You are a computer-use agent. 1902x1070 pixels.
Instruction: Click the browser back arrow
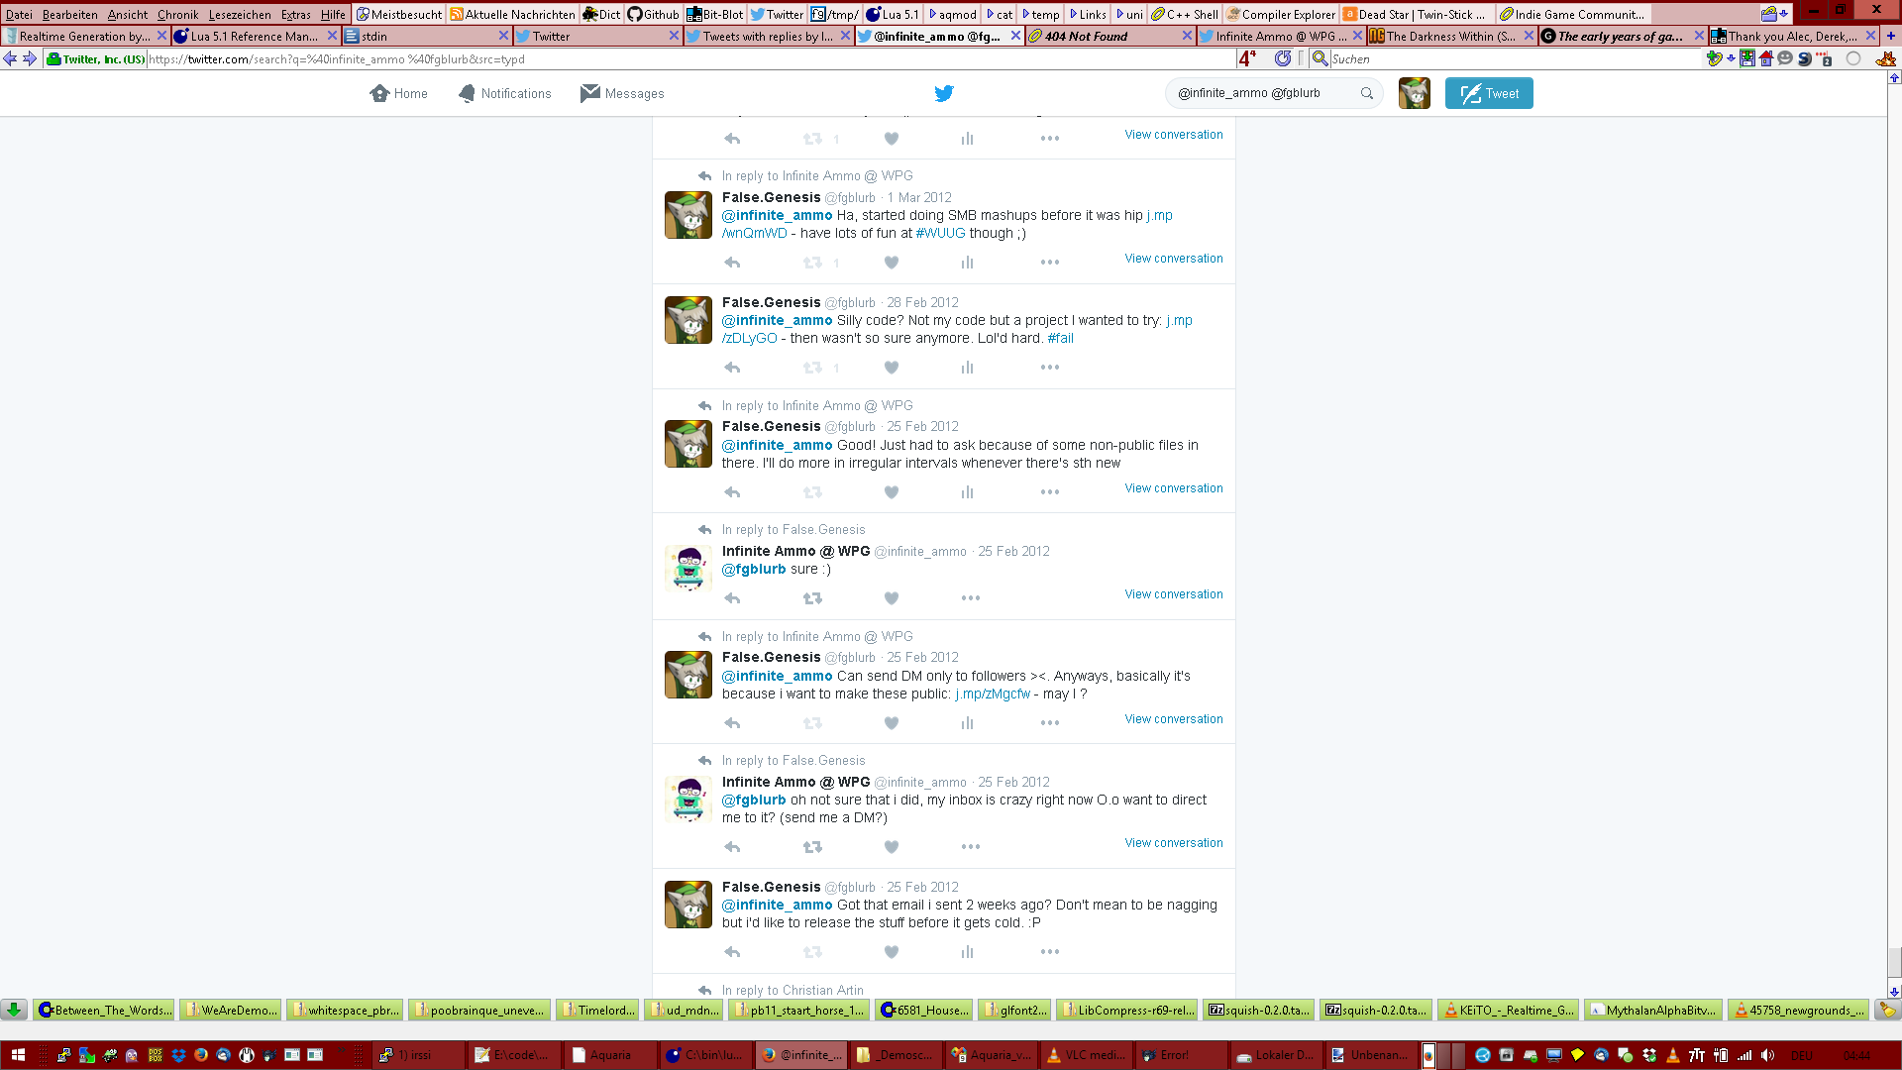[x=10, y=58]
